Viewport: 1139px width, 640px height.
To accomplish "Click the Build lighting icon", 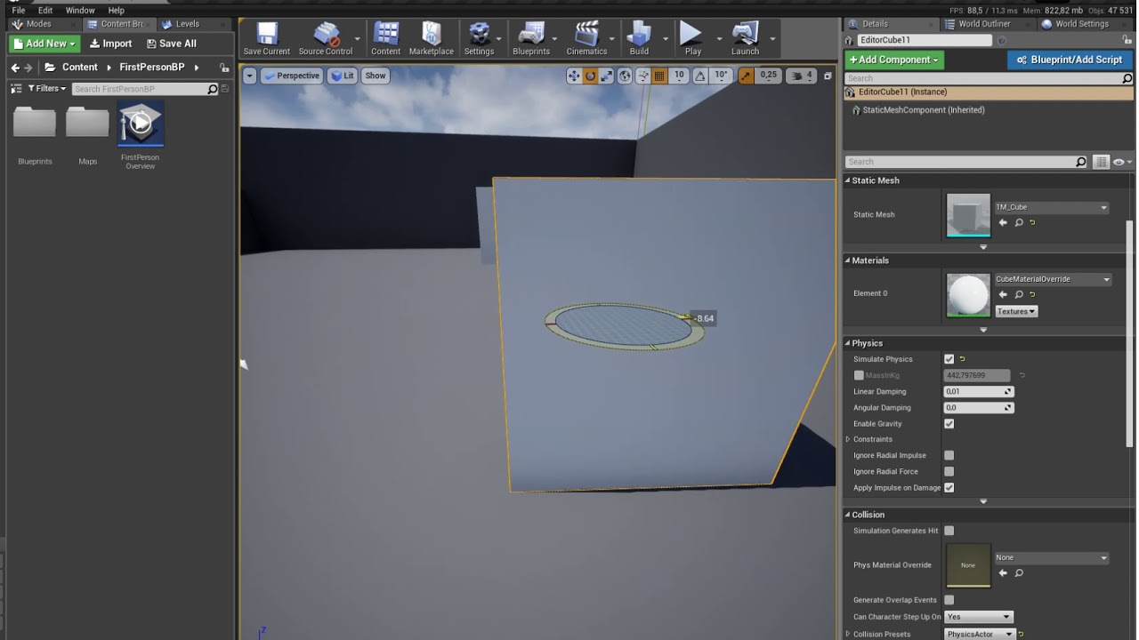I will 639,39.
